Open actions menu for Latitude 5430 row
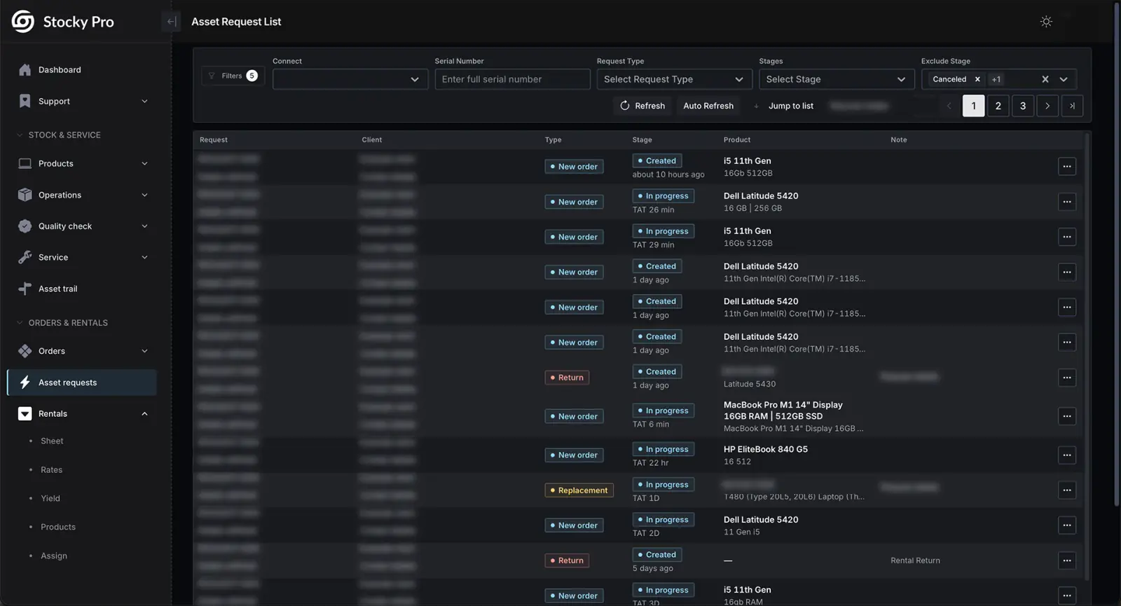1121x606 pixels. pos(1067,378)
